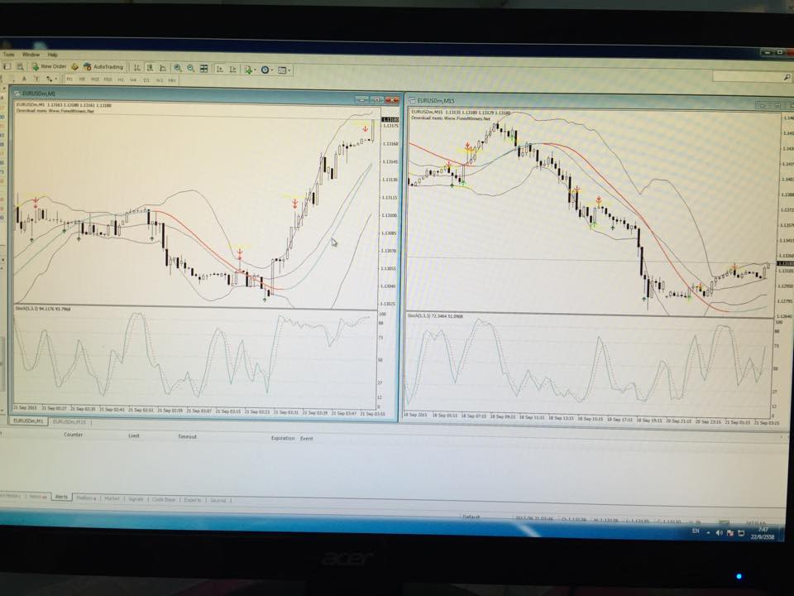Select H1 timeframe button
This screenshot has width=794, height=596.
point(121,80)
